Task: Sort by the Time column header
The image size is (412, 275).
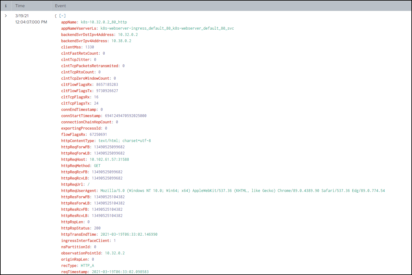Action: [x=20, y=6]
